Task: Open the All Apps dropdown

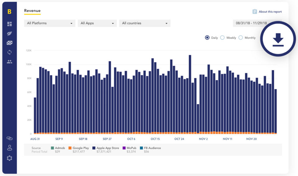Action: click(x=97, y=23)
